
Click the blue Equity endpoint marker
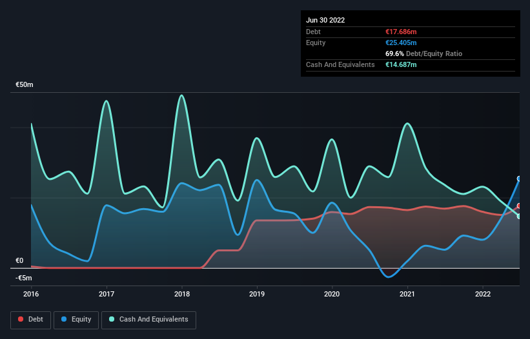(x=519, y=179)
